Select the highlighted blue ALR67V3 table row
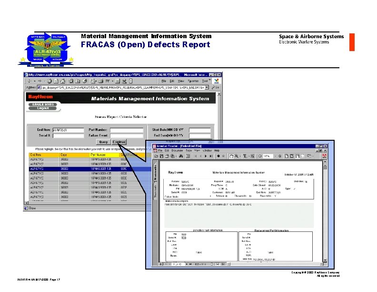 tap(90, 169)
